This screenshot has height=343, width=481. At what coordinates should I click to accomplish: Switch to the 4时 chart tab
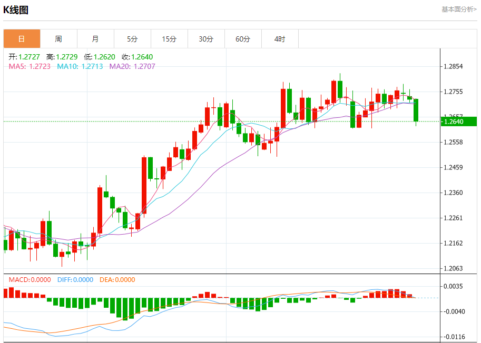tap(280, 39)
